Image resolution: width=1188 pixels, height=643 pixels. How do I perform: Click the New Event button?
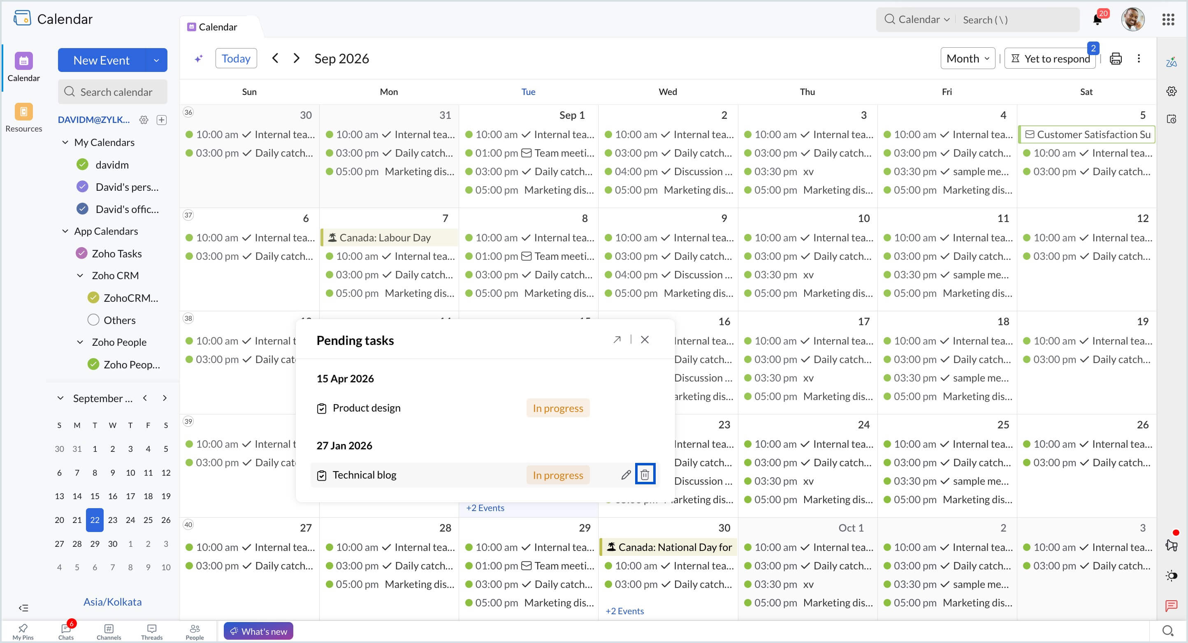[102, 60]
